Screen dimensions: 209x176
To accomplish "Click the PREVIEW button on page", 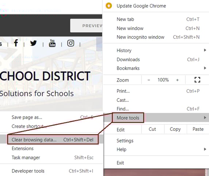I will 86,26.
